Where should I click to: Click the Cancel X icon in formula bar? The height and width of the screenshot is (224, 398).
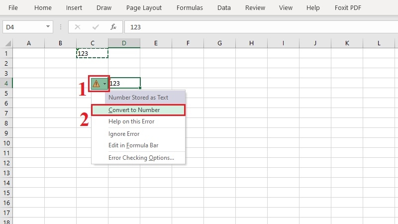[78, 27]
